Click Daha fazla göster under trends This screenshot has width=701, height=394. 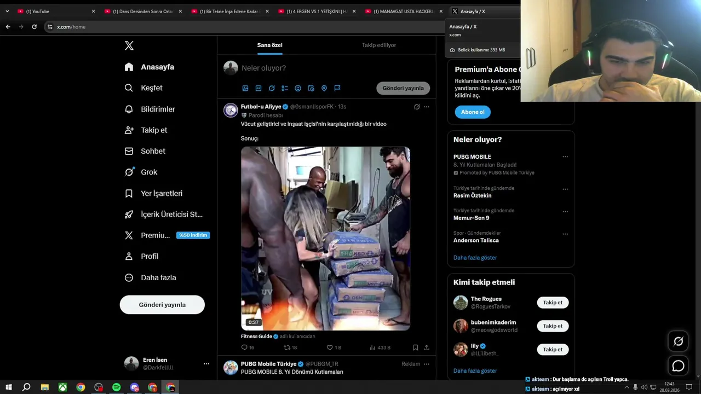[x=475, y=258]
